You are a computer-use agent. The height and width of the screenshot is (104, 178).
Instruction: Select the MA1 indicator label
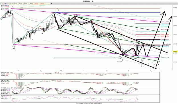tap(5, 5)
